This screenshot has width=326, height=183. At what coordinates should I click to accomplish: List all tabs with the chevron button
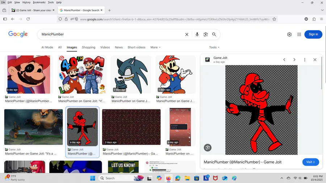[x=322, y=10]
